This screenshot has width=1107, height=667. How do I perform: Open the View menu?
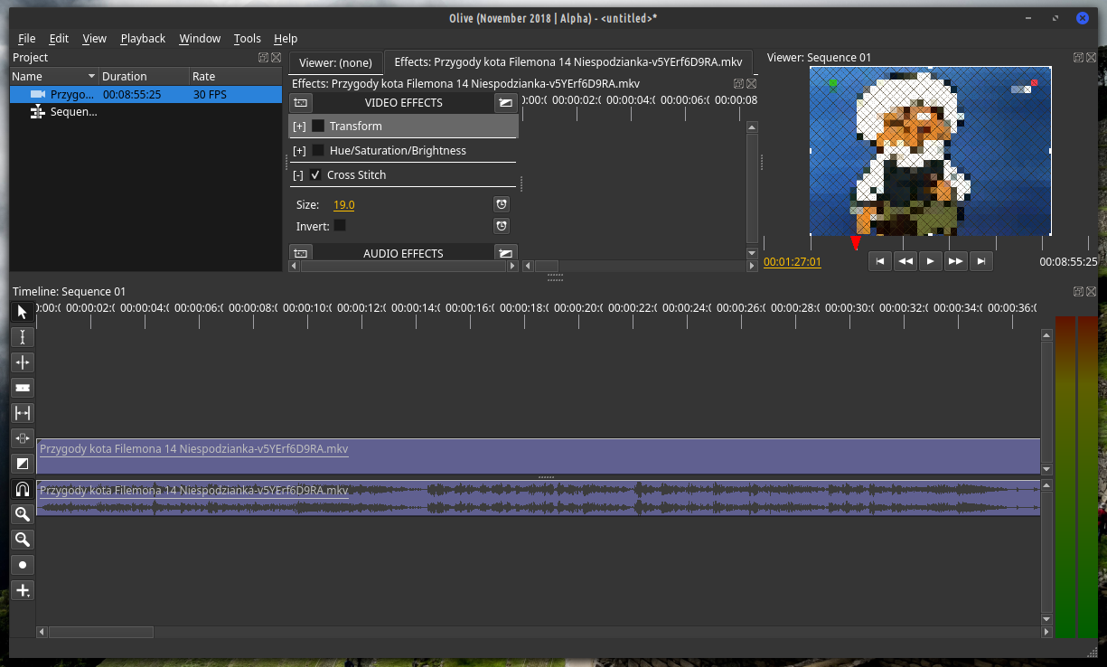coord(94,39)
